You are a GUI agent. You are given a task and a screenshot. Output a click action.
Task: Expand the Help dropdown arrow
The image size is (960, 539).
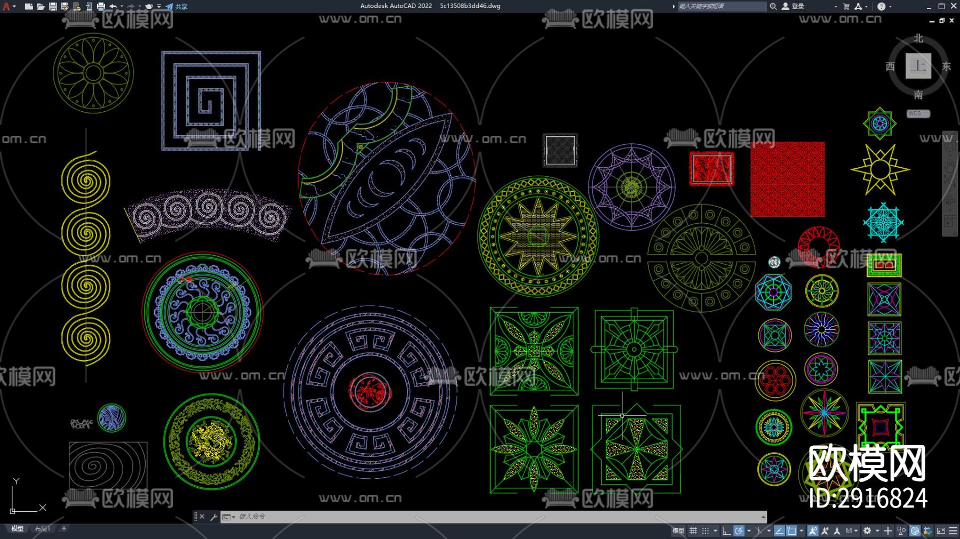pos(890,6)
